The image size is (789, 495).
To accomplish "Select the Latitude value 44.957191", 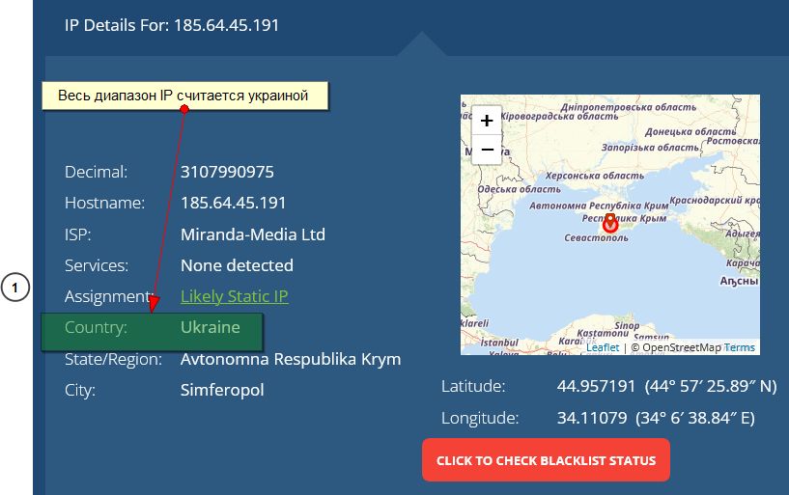I will tap(596, 386).
